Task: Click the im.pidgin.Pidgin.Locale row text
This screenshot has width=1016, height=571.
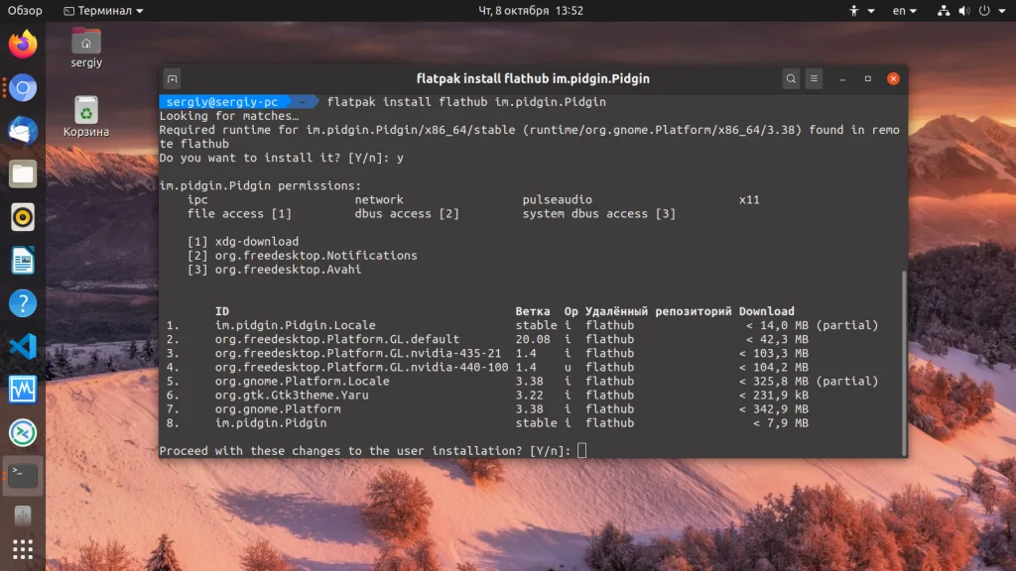Action: tap(296, 325)
